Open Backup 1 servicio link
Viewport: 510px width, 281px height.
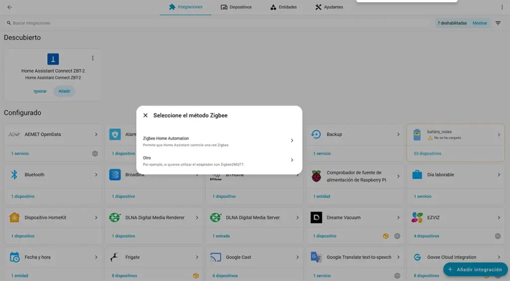pyautogui.click(x=322, y=153)
